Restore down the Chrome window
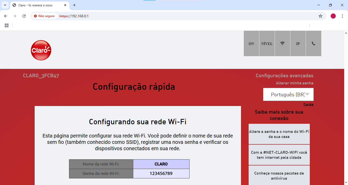The width and height of the screenshot is (348, 185). [x=330, y=5]
